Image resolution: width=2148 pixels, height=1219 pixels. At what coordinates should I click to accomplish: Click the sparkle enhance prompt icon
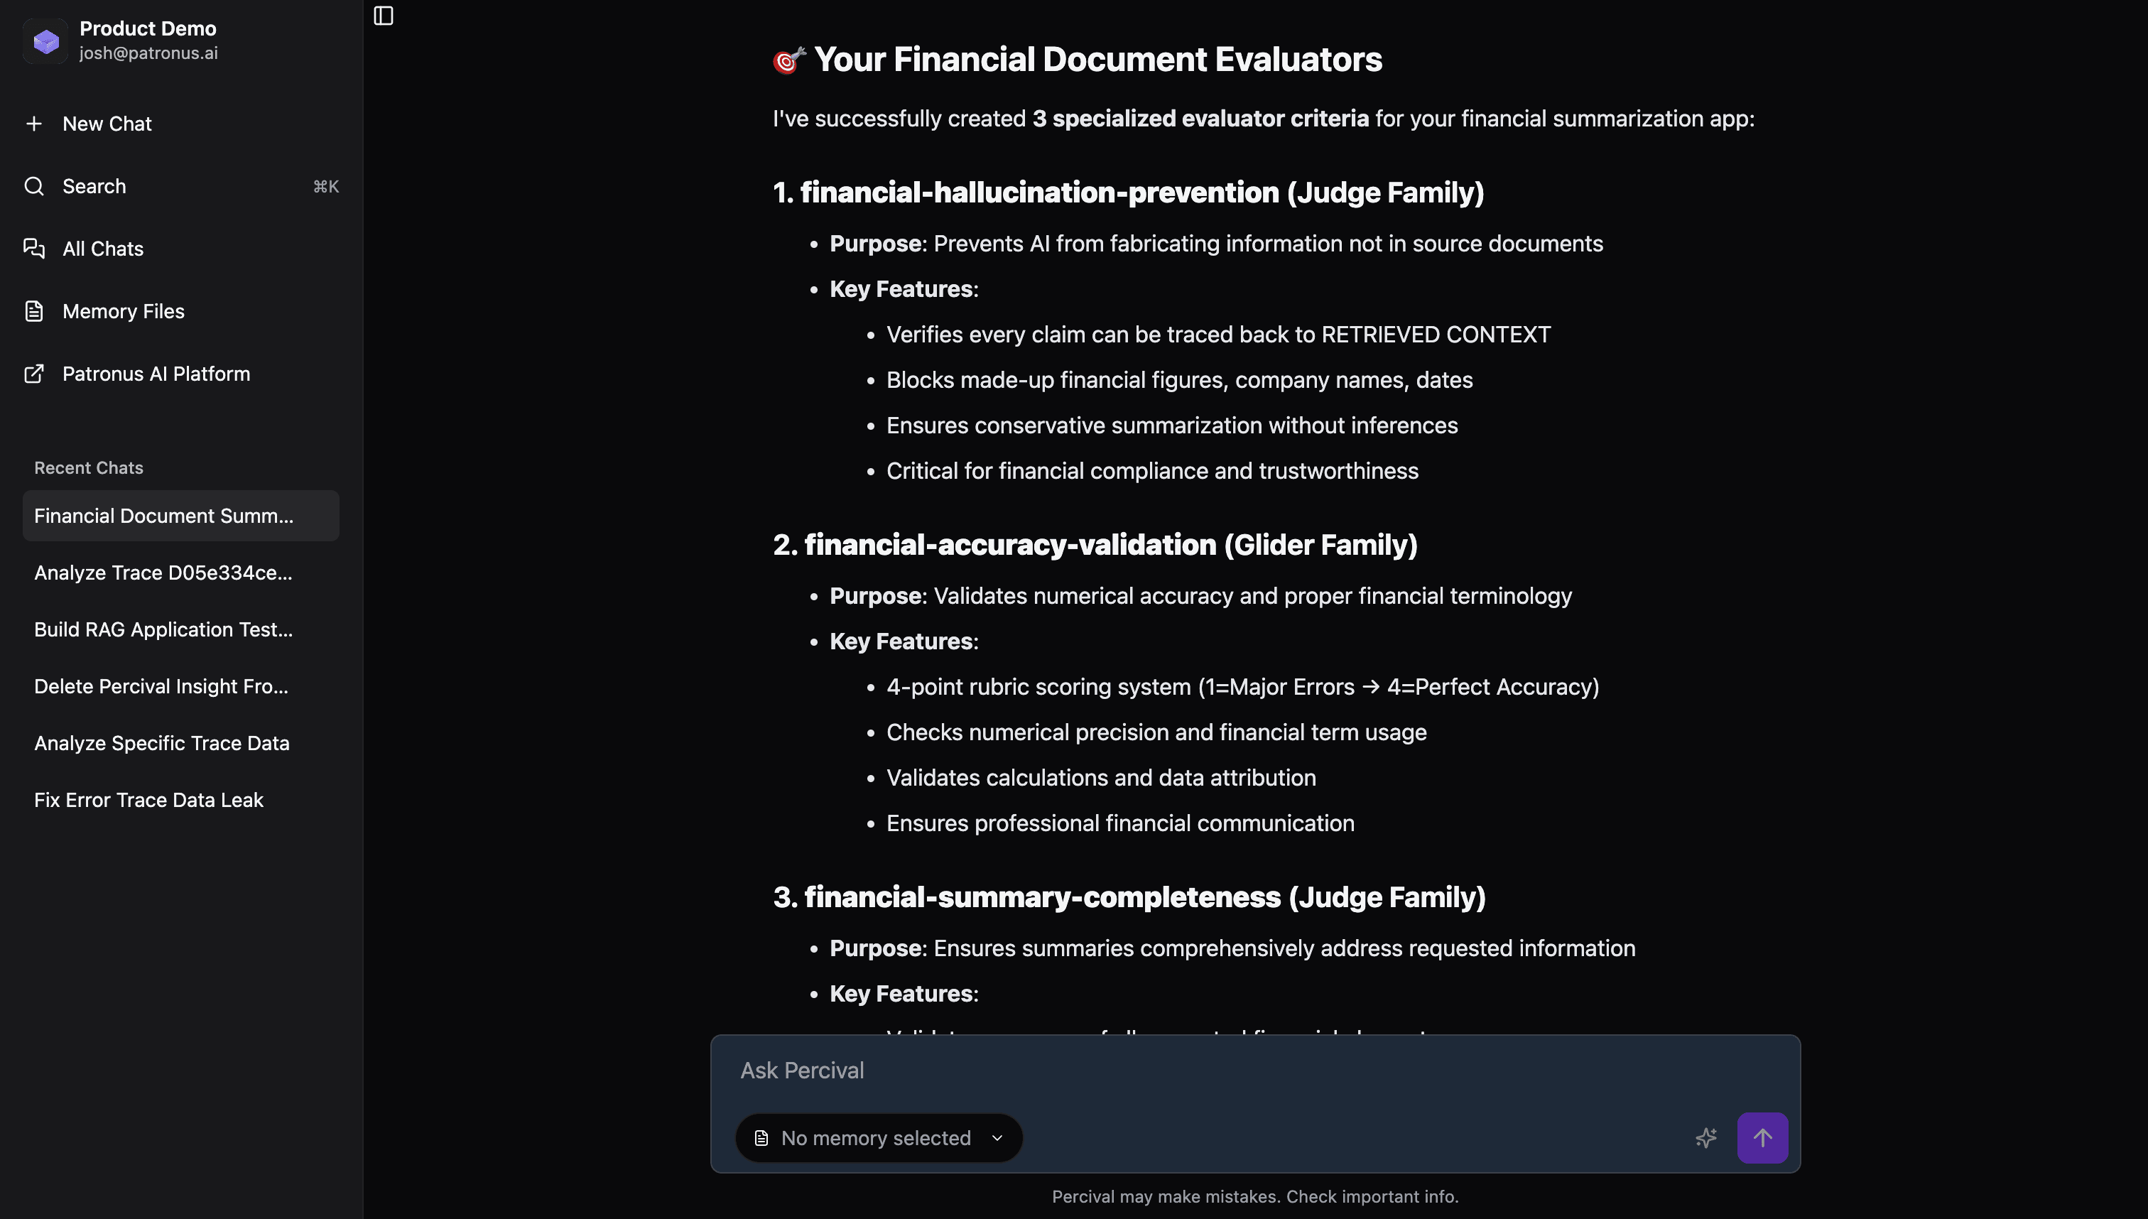[1705, 1138]
